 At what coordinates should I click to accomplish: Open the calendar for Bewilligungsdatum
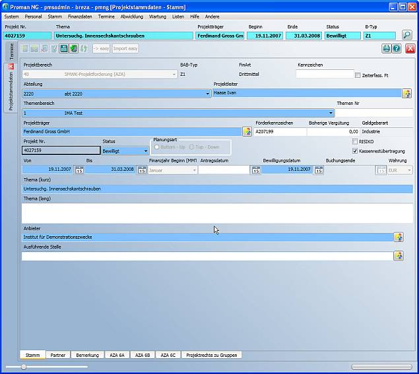tap(319, 170)
